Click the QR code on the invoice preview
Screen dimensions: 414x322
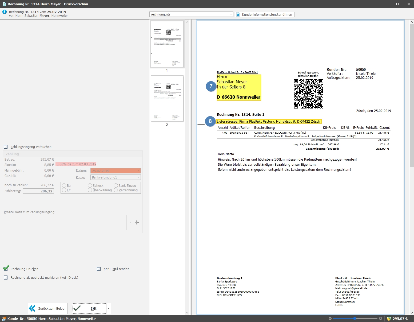[x=309, y=94]
